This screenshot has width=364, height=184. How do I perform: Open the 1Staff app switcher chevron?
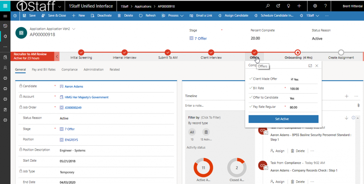(60, 6)
